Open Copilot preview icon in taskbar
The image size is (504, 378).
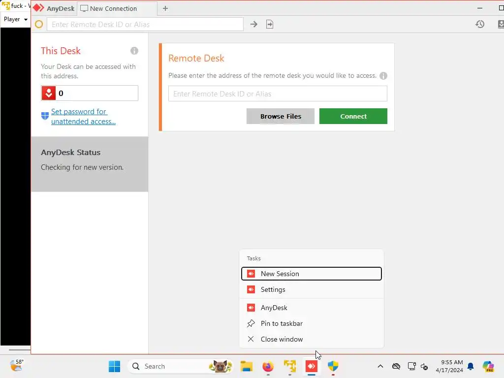click(488, 366)
